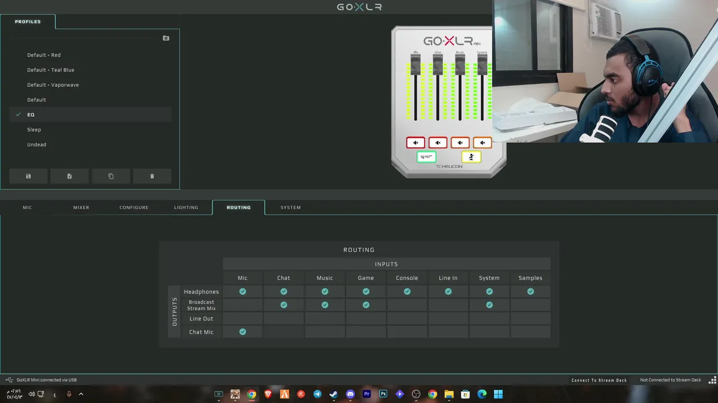Viewport: 718px width, 403px height.
Task: Duplicate the profile with the copy icon
Action: coord(111,176)
